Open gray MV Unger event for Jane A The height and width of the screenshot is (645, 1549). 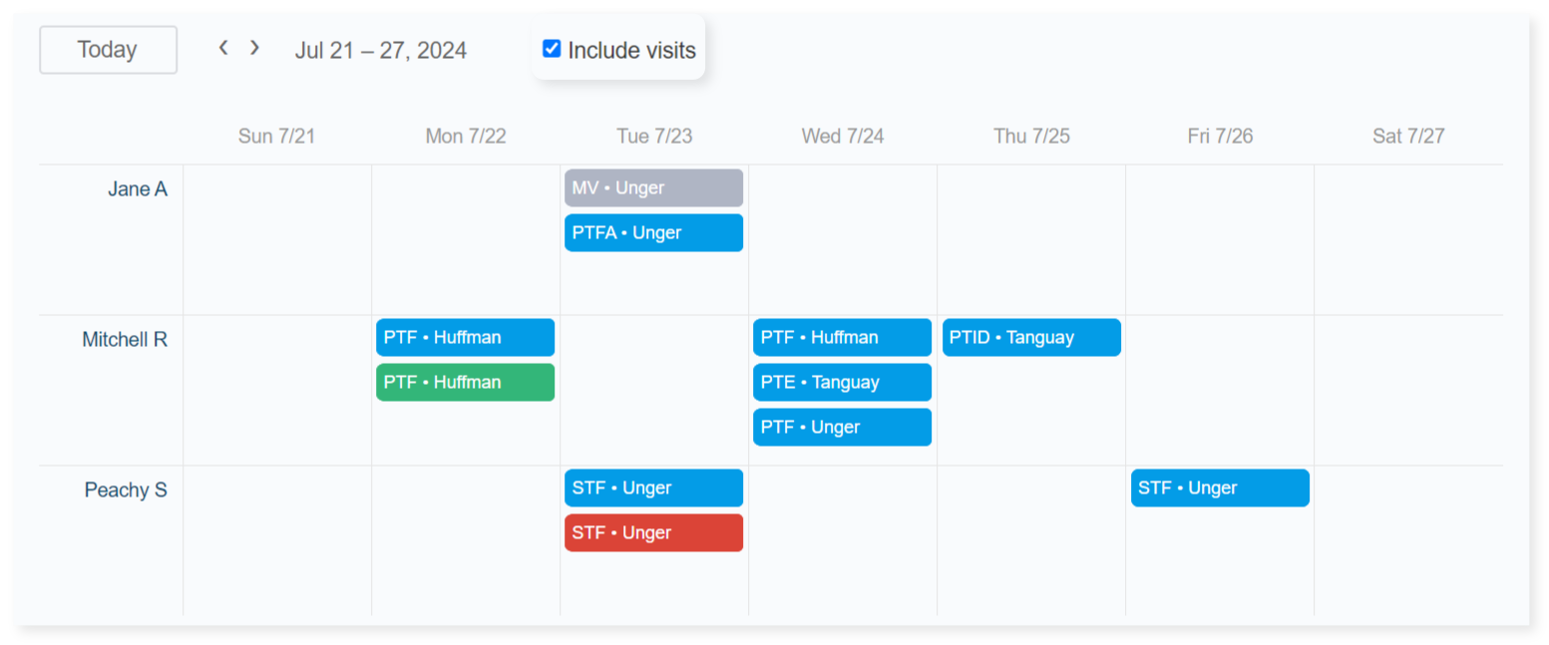(x=653, y=187)
